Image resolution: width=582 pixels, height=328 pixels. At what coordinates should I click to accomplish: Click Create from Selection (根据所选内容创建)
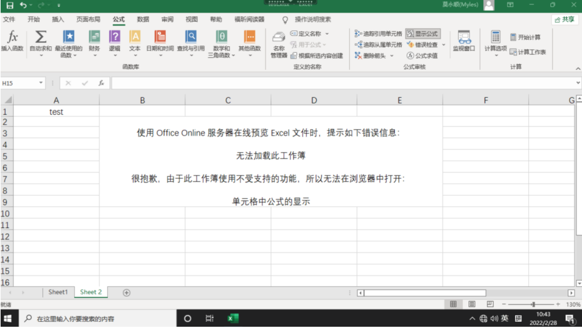[x=317, y=55]
